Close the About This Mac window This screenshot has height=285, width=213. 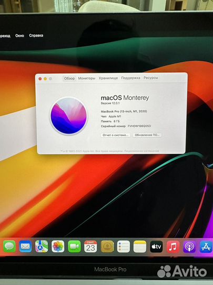[x=40, y=79]
